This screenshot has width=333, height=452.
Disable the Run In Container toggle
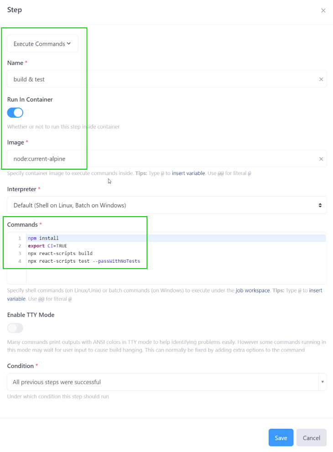pyautogui.click(x=15, y=112)
